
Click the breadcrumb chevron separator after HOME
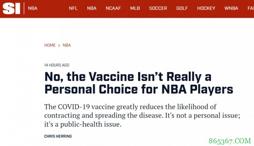[59, 45]
